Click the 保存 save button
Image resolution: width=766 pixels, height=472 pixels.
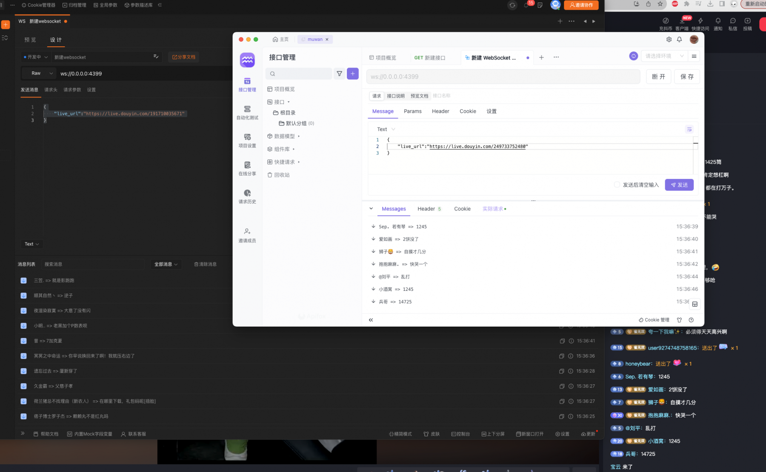click(687, 77)
